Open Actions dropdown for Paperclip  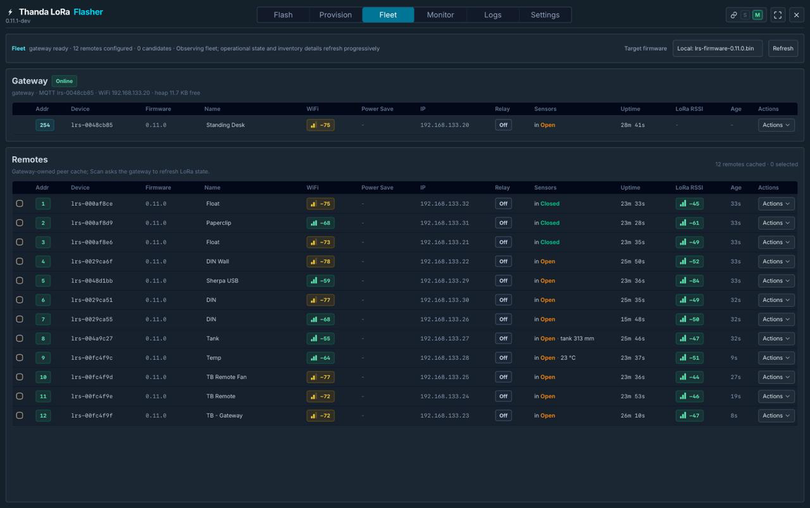tap(776, 223)
